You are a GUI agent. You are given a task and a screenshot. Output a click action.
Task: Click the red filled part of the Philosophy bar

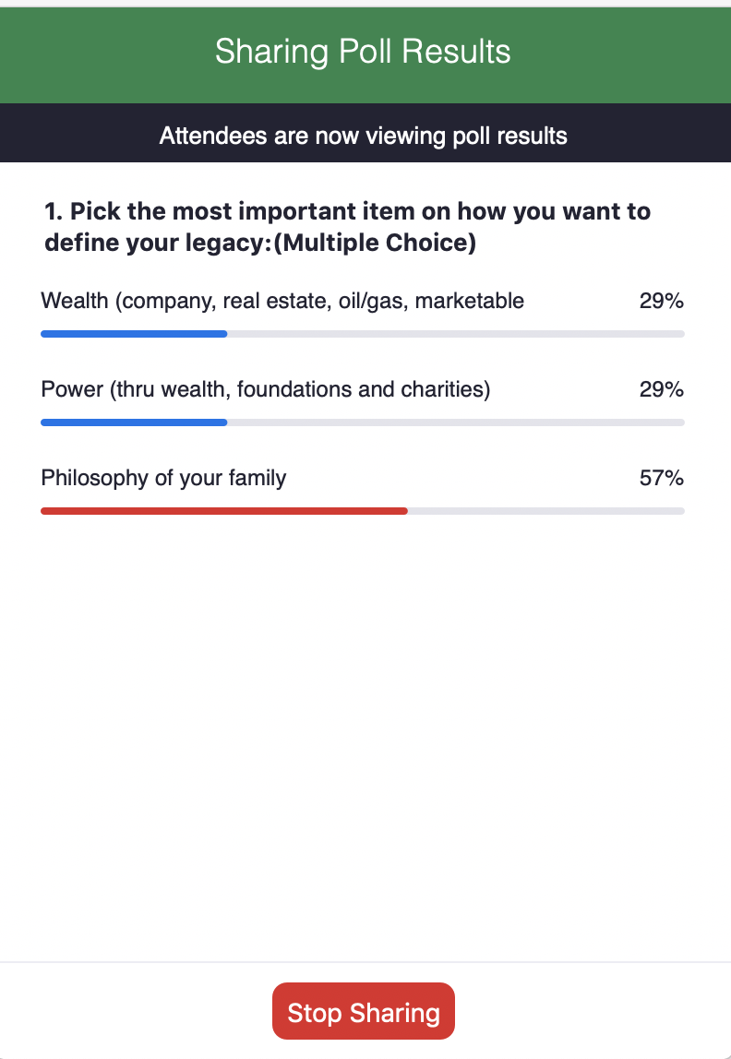(223, 510)
